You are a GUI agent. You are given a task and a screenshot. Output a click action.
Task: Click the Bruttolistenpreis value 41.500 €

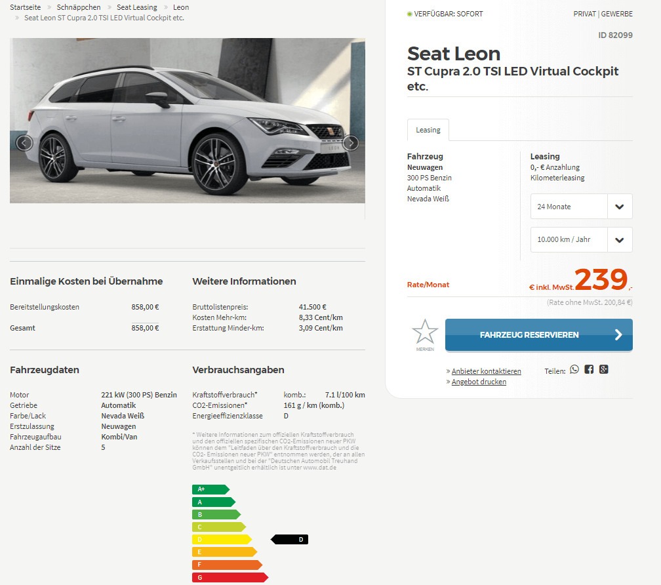312,307
